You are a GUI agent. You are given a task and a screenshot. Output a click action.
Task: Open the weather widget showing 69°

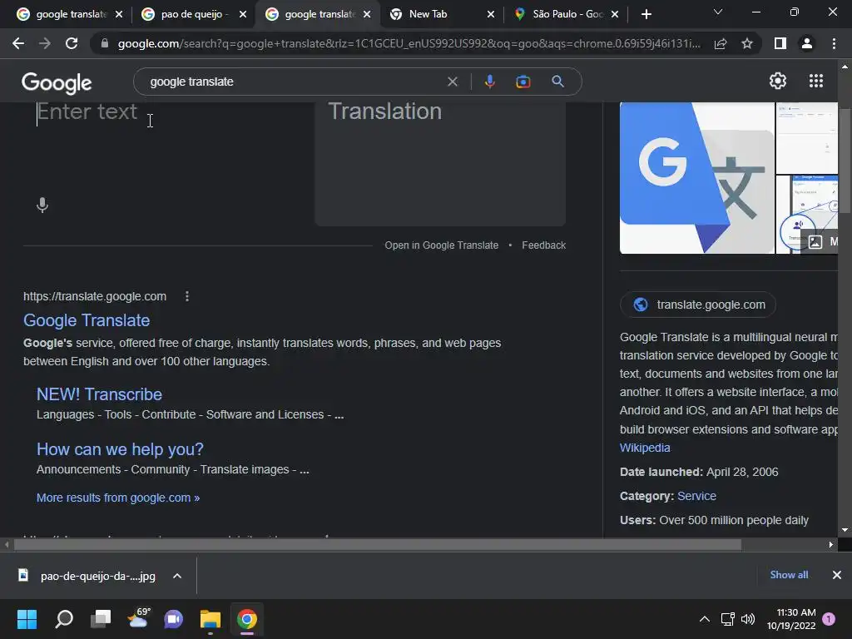(138, 618)
